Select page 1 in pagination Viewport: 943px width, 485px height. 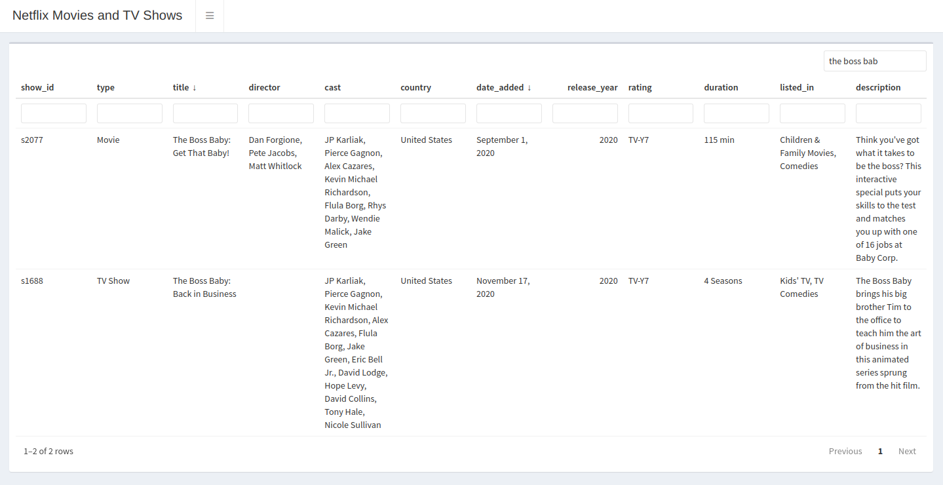(x=880, y=451)
